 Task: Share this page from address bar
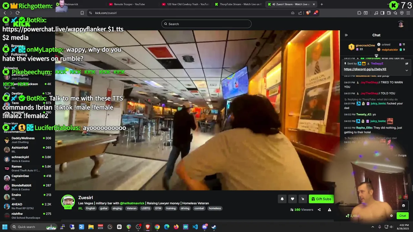(x=300, y=13)
